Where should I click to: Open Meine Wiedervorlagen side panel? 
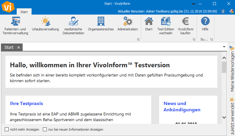coord(232,69)
